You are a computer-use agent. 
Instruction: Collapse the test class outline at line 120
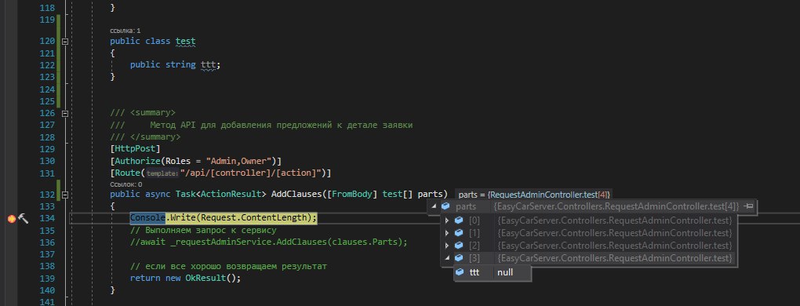(x=65, y=42)
